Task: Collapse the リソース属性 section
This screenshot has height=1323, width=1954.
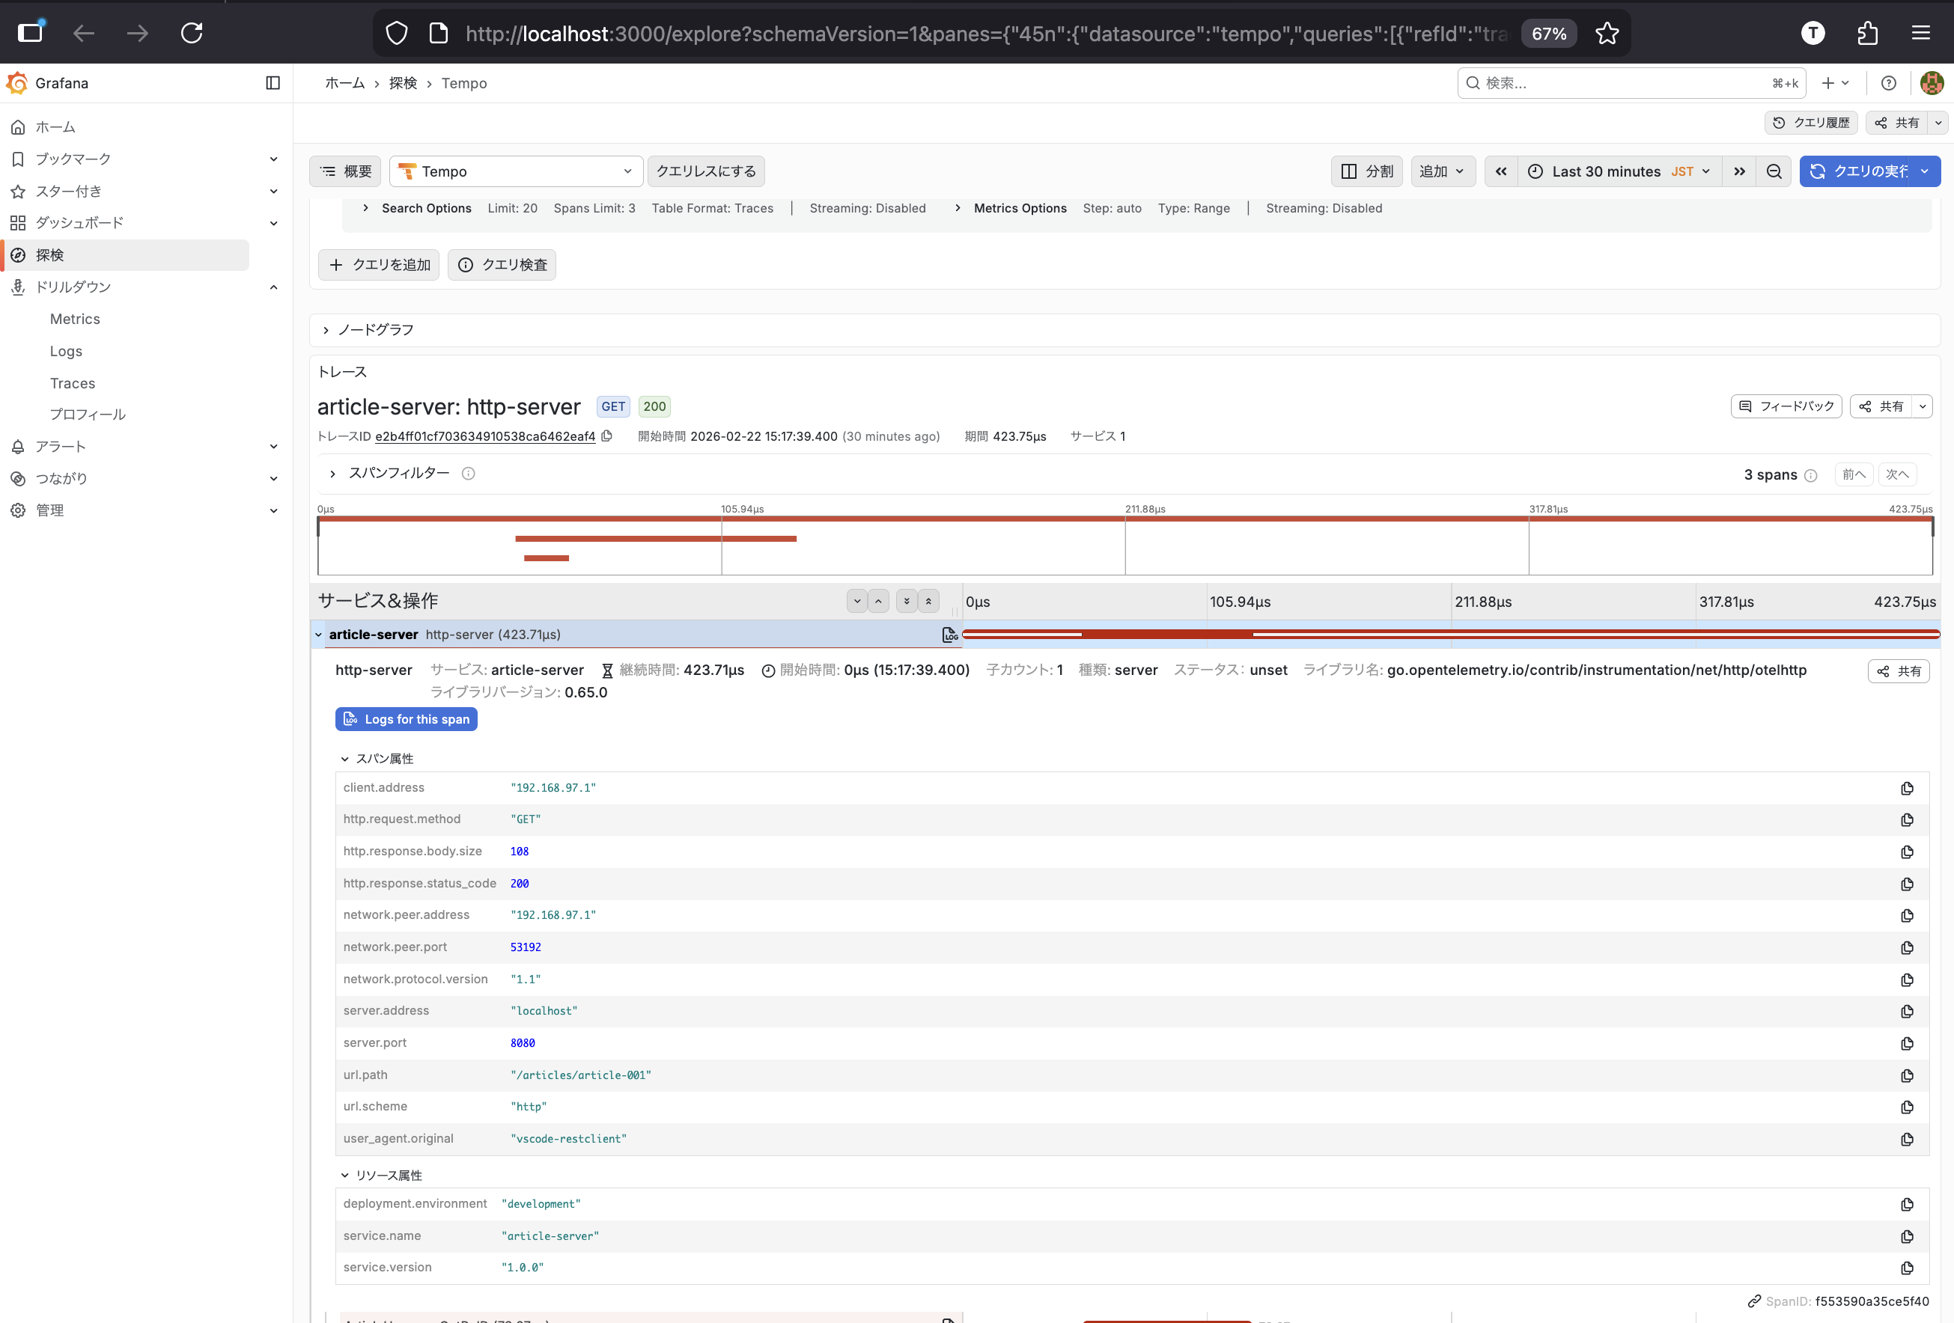Action: [x=344, y=1174]
